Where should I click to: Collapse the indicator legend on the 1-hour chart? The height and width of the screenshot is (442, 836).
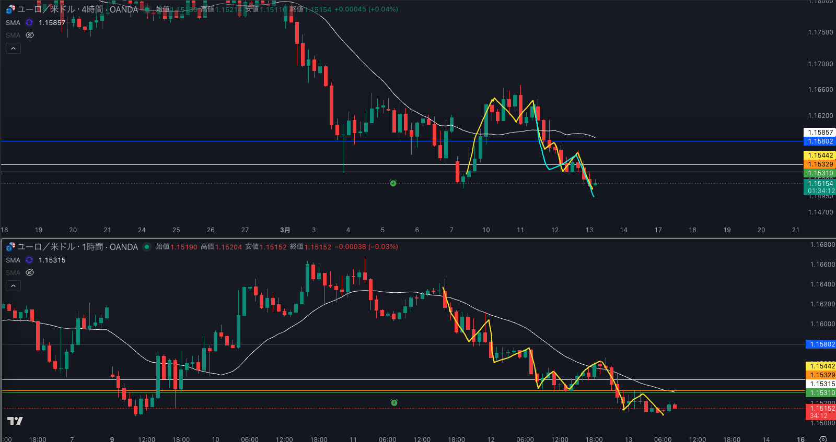point(13,285)
